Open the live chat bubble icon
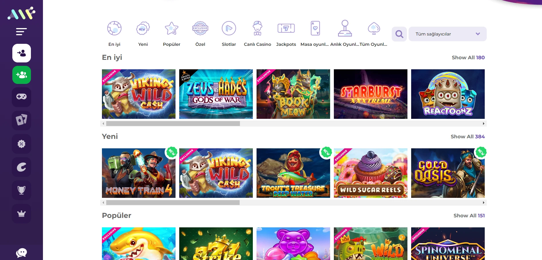The width and height of the screenshot is (542, 260). click(x=21, y=253)
